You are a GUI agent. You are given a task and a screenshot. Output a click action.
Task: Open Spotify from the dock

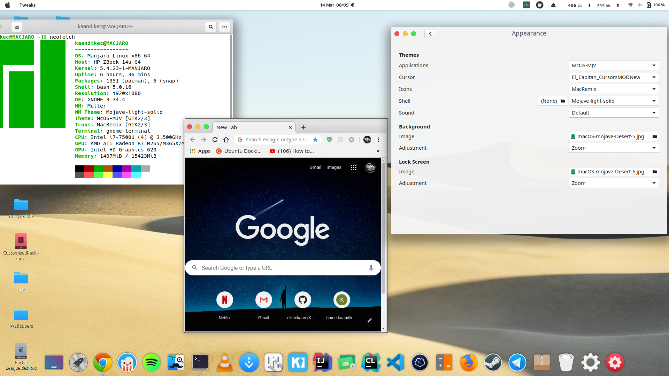pyautogui.click(x=152, y=362)
